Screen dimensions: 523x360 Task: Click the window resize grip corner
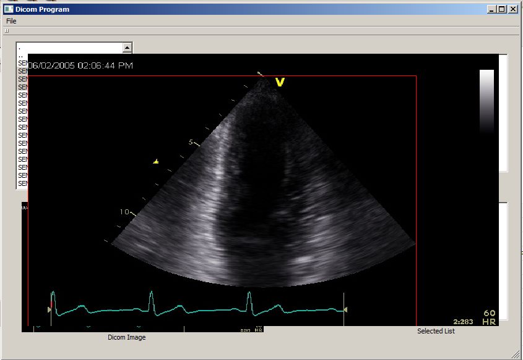point(517,354)
